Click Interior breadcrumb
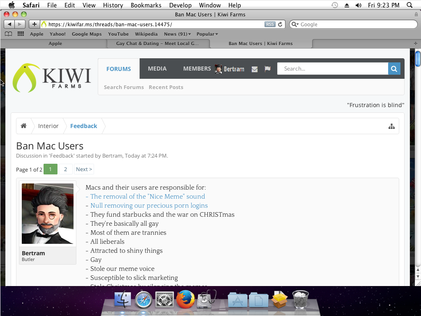This screenshot has width=421, height=316. [48, 126]
